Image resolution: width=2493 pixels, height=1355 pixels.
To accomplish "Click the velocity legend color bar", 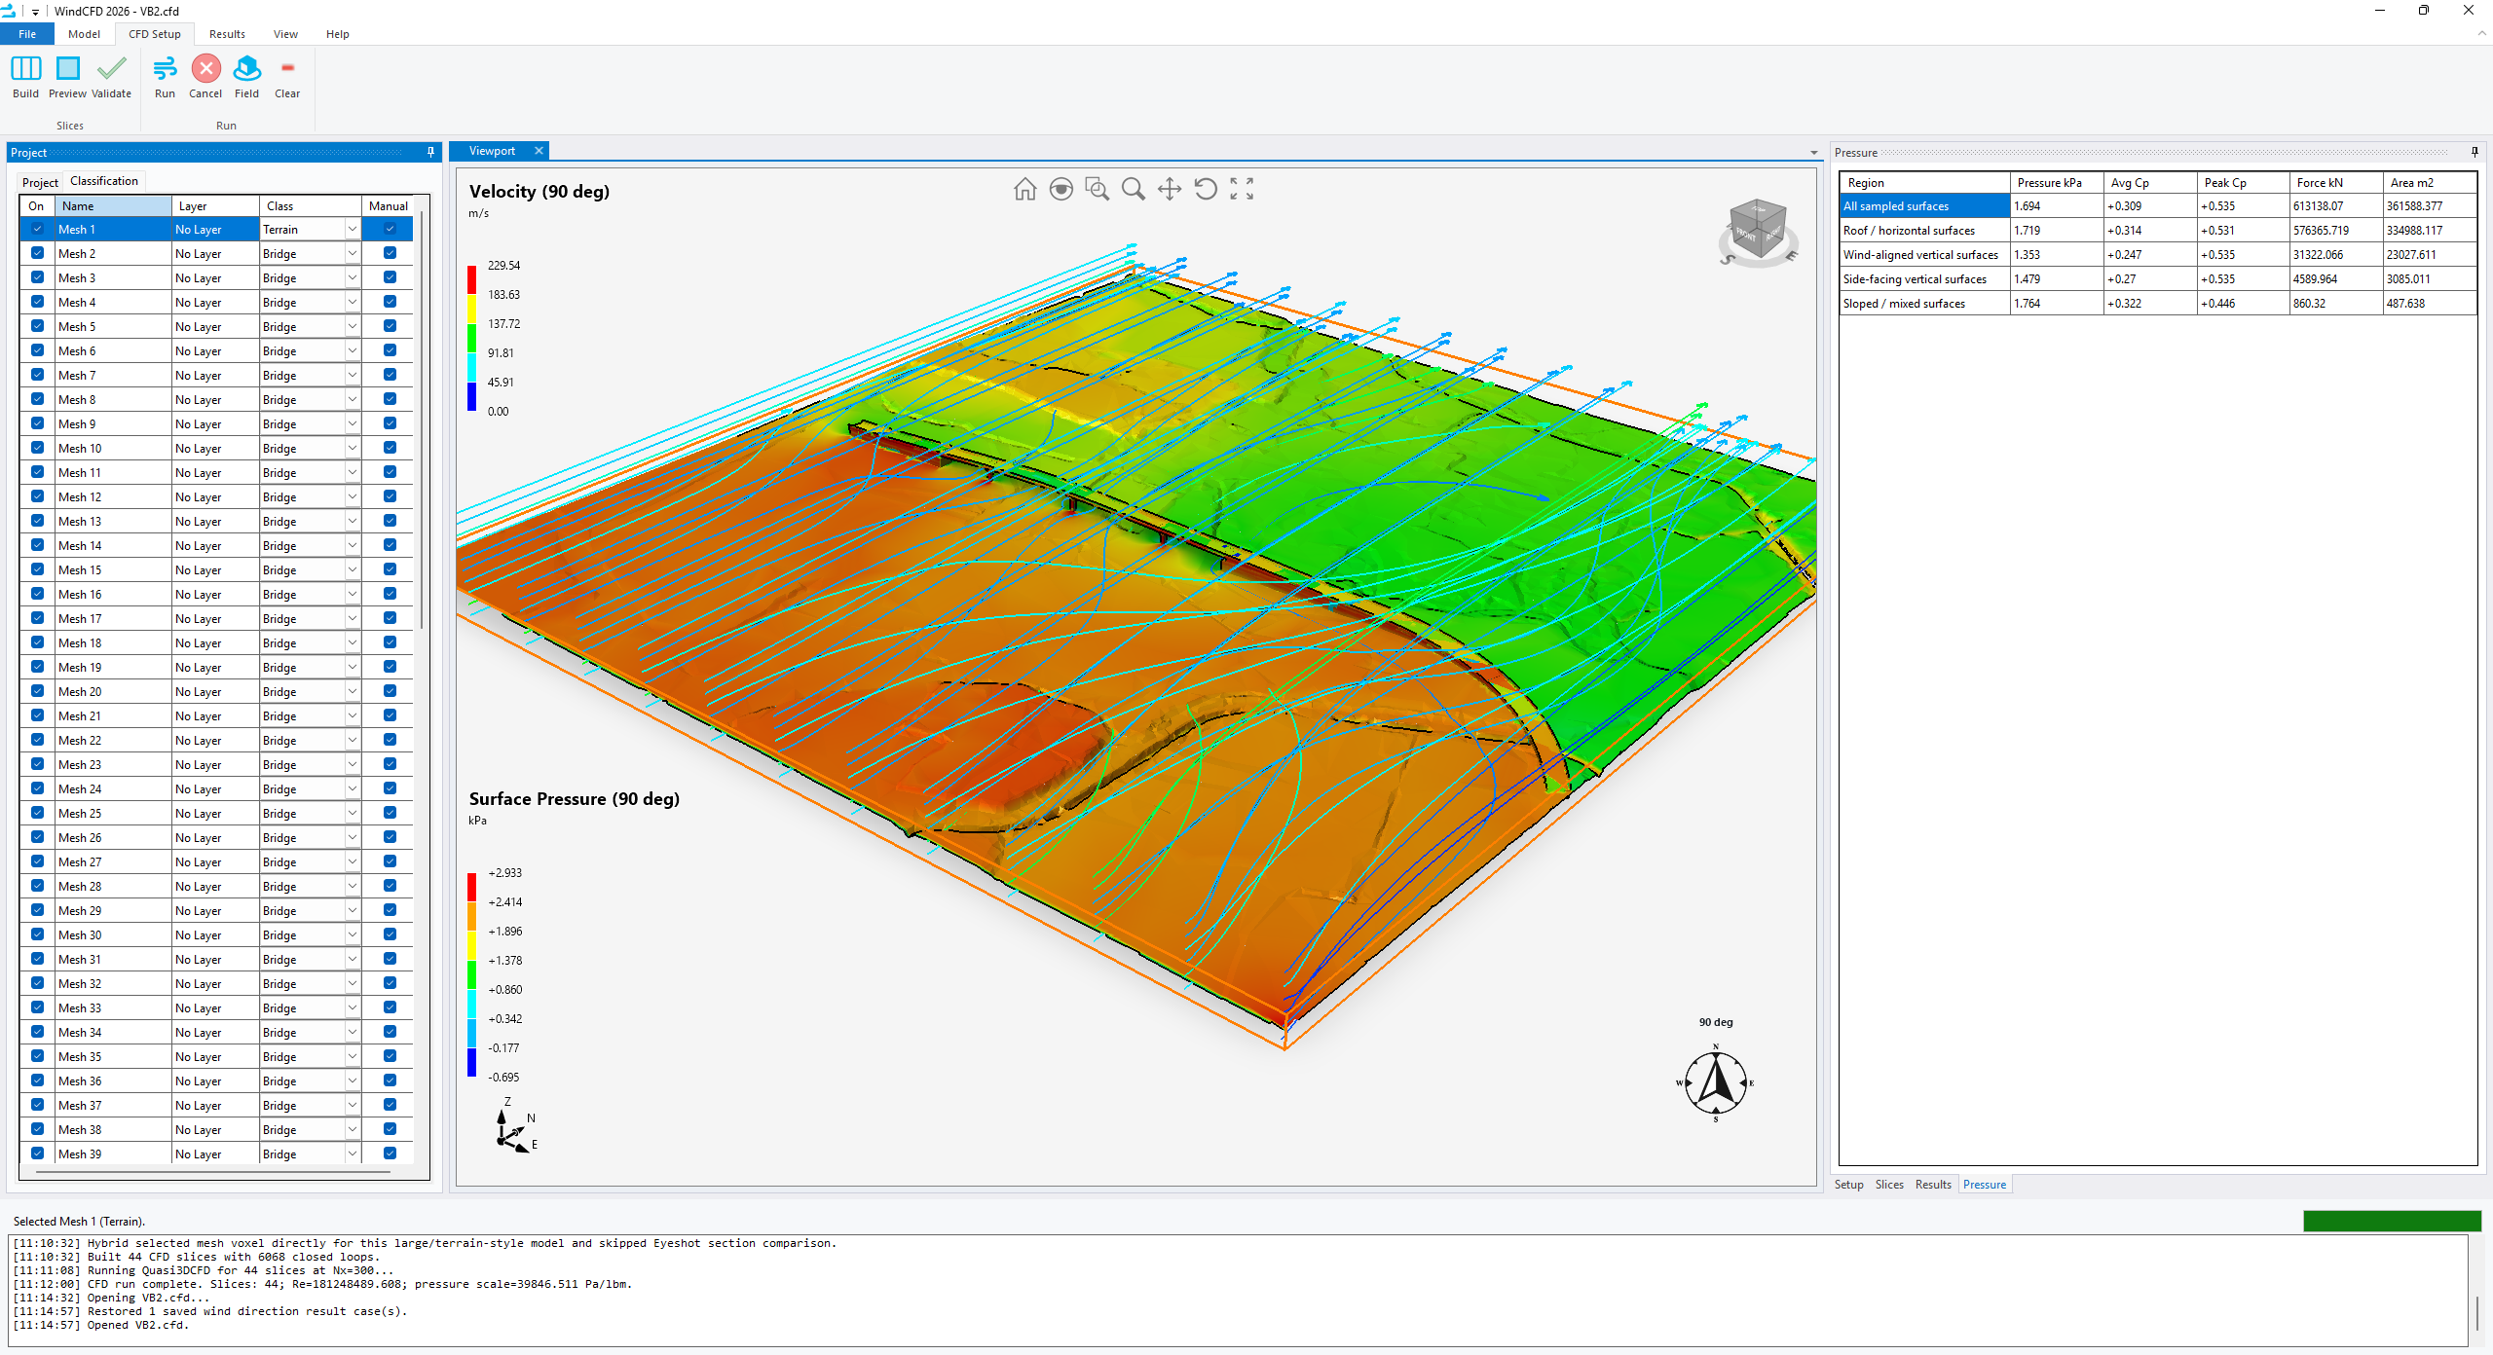I will 471,338.
